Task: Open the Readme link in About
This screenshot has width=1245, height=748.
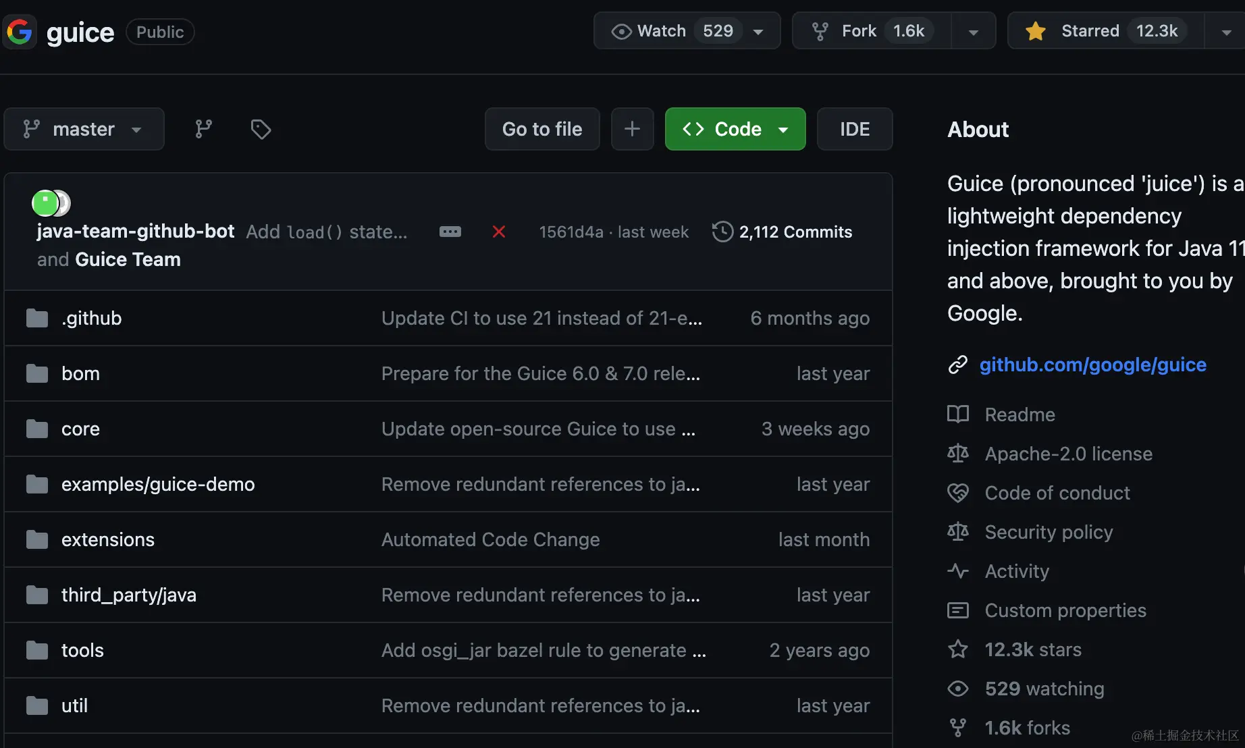Action: 1019,415
